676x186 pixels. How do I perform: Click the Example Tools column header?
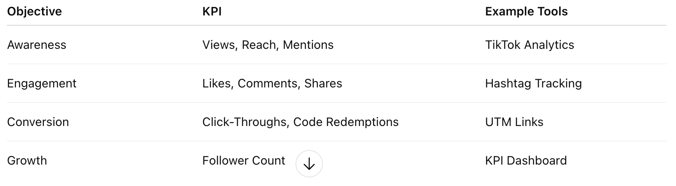click(x=526, y=11)
